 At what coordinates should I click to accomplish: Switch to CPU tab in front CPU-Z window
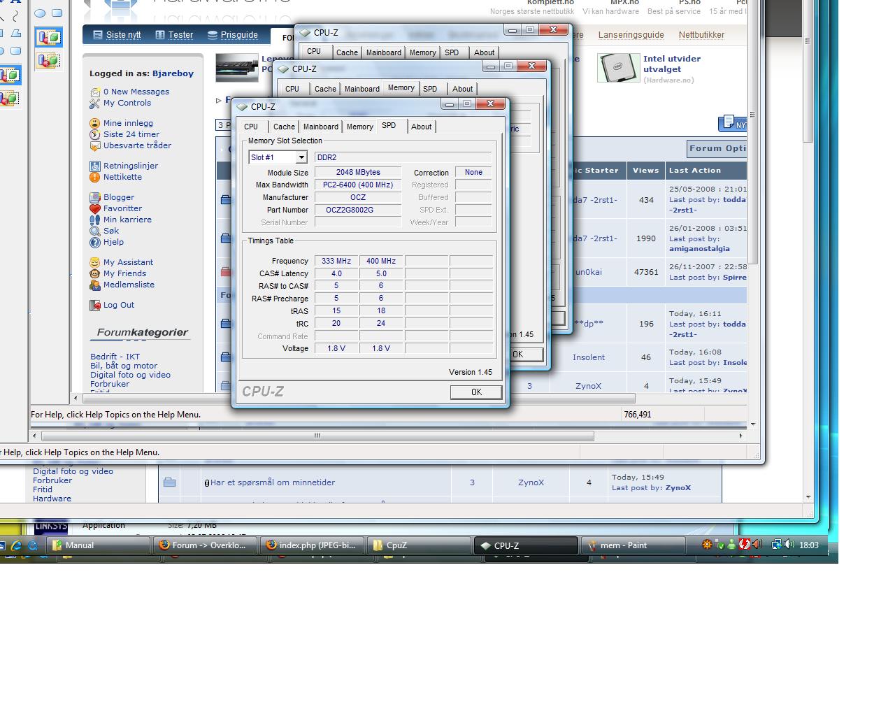point(251,127)
